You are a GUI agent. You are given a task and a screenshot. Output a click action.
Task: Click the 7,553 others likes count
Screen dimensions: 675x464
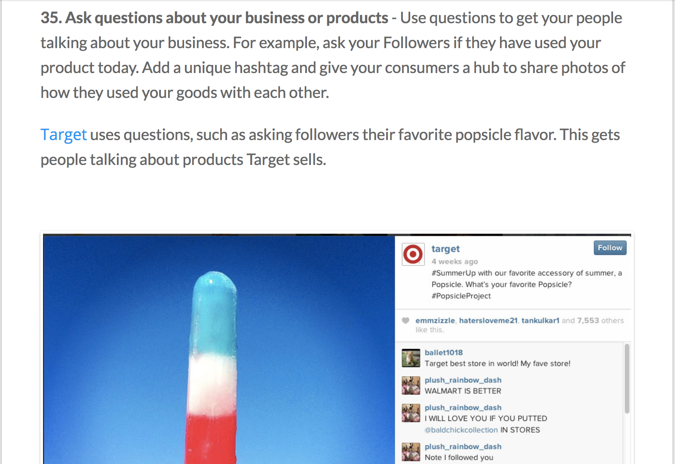pyautogui.click(x=600, y=321)
